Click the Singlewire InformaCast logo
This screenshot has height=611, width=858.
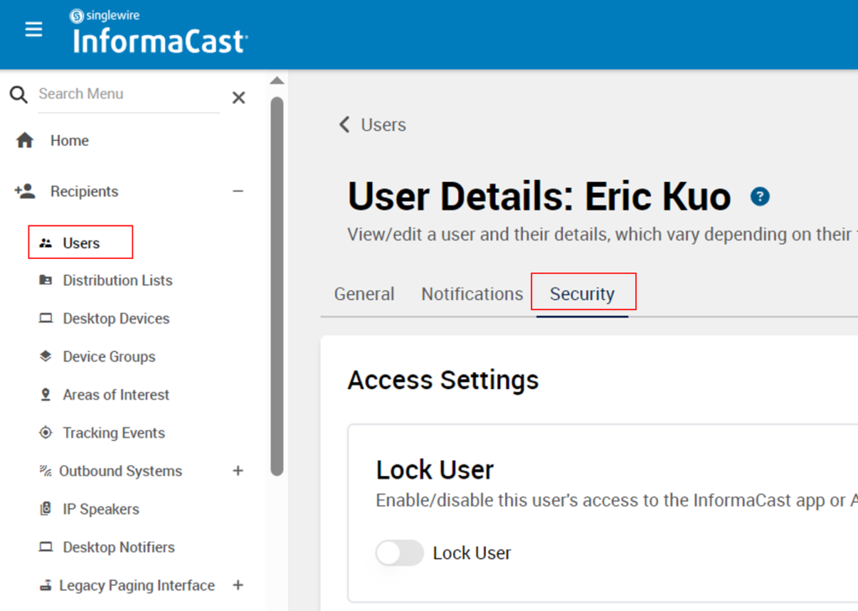(x=160, y=32)
